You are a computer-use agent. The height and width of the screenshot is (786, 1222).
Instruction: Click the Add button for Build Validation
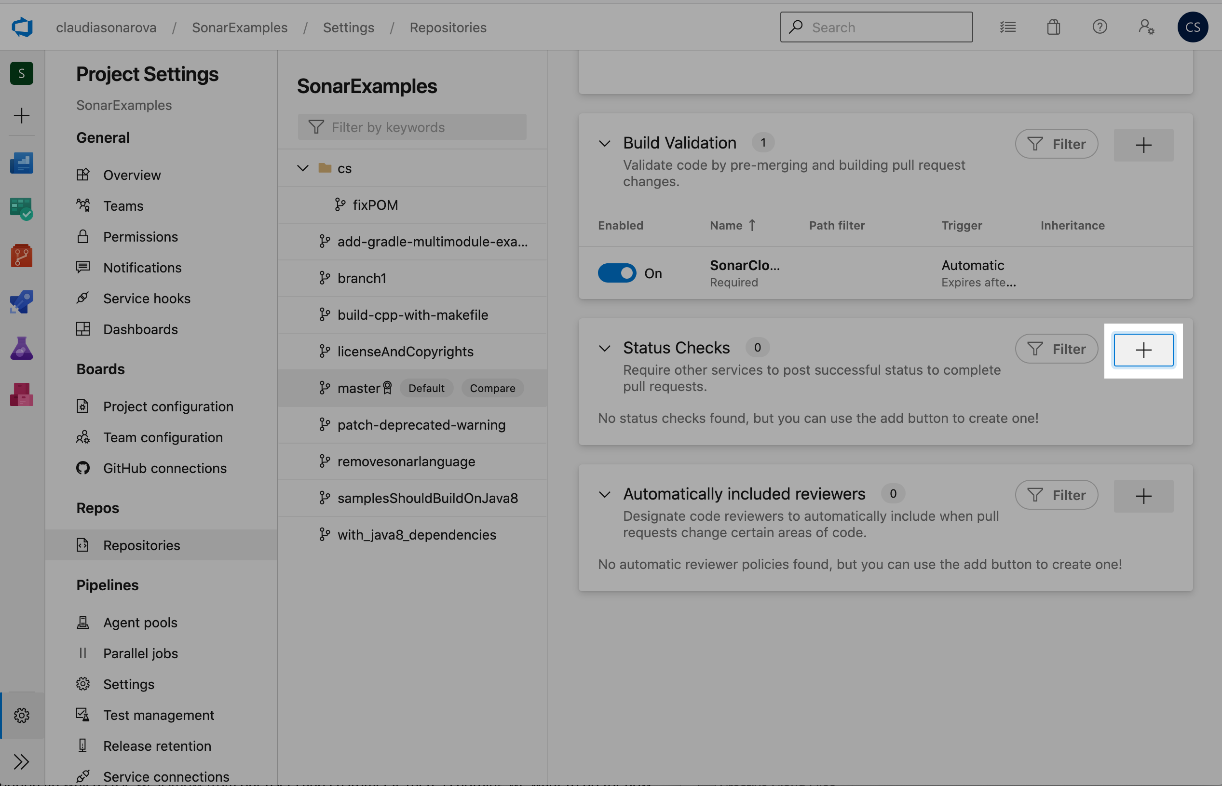[x=1143, y=144]
